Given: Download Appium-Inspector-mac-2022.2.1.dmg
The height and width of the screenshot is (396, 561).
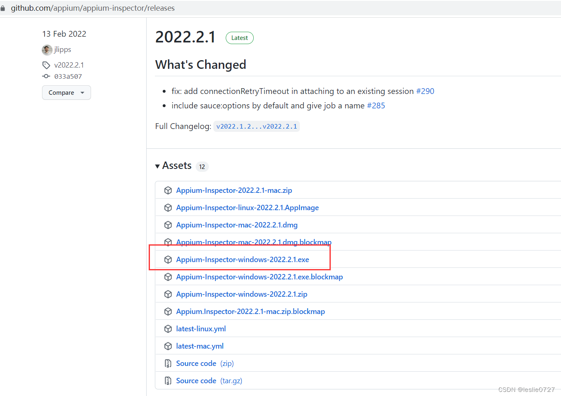Looking at the screenshot, I should [236, 225].
